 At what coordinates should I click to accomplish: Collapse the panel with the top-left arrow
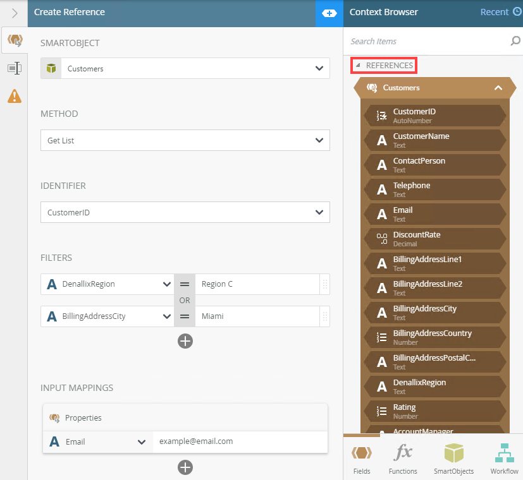[15, 13]
